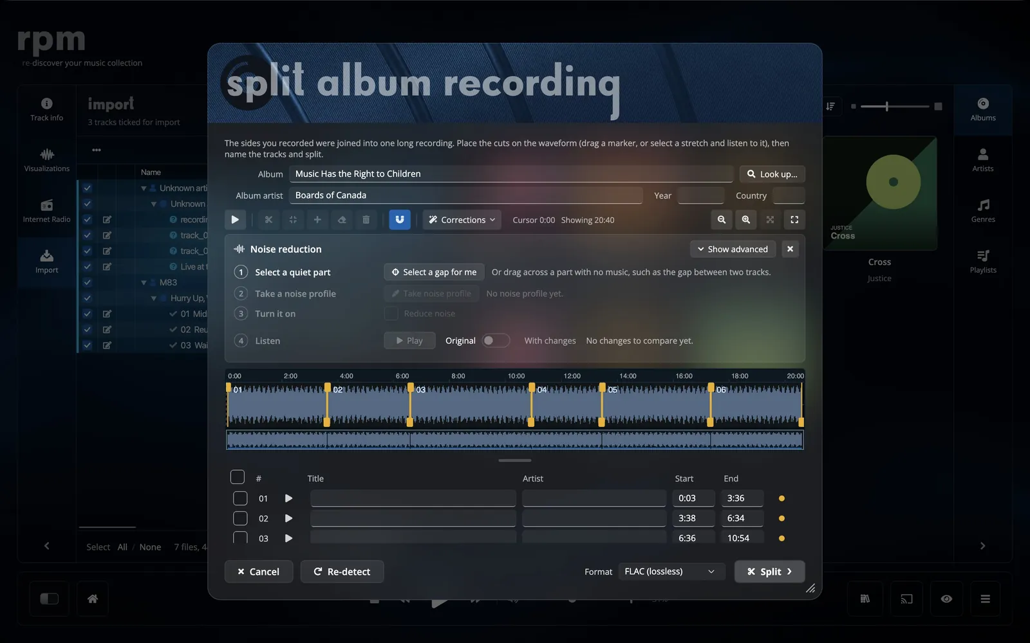Open the Corrections dropdown
The width and height of the screenshot is (1030, 643).
462,219
